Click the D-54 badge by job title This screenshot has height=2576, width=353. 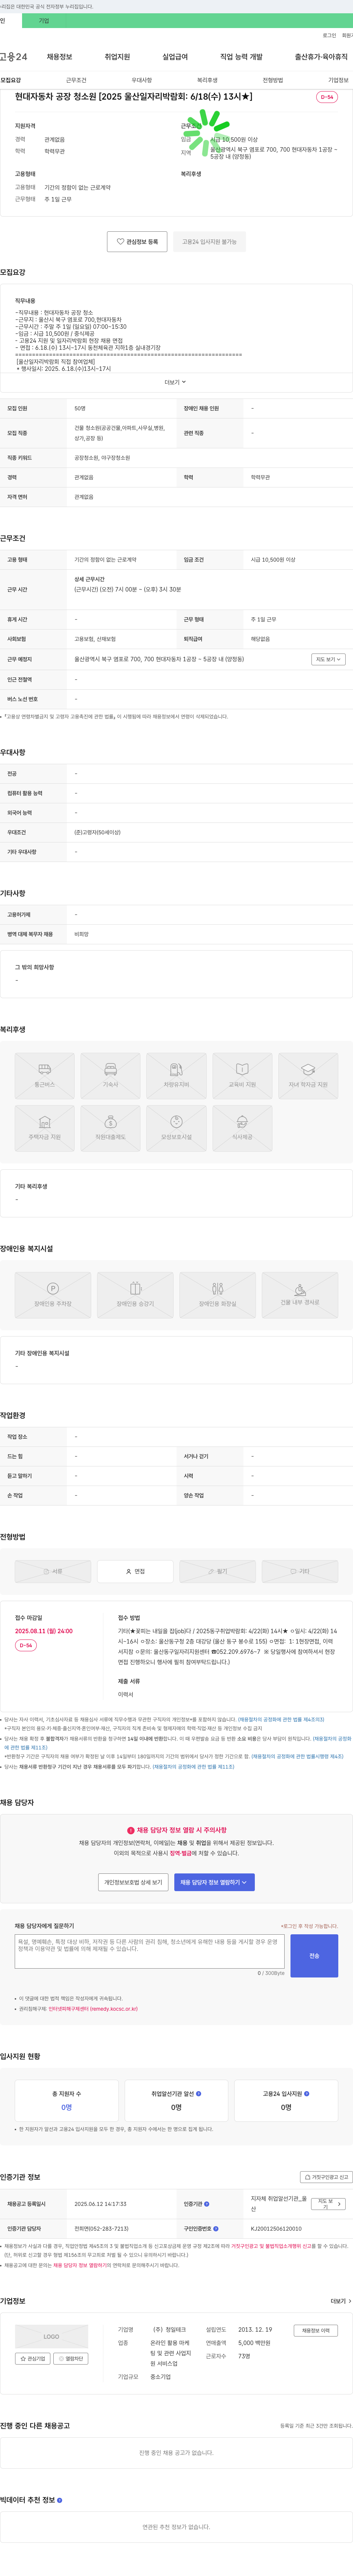[x=327, y=97]
